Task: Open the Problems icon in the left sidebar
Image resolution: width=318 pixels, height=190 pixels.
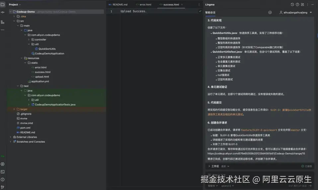Action: pos(3,179)
